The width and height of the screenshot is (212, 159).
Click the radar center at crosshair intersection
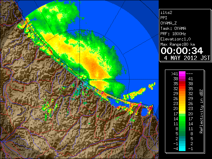[80, 79]
